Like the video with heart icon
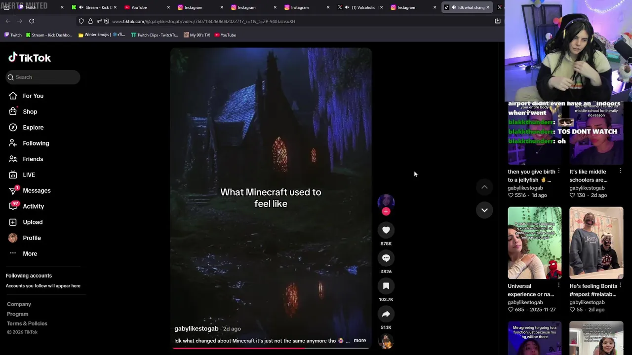632x355 pixels. click(386, 230)
